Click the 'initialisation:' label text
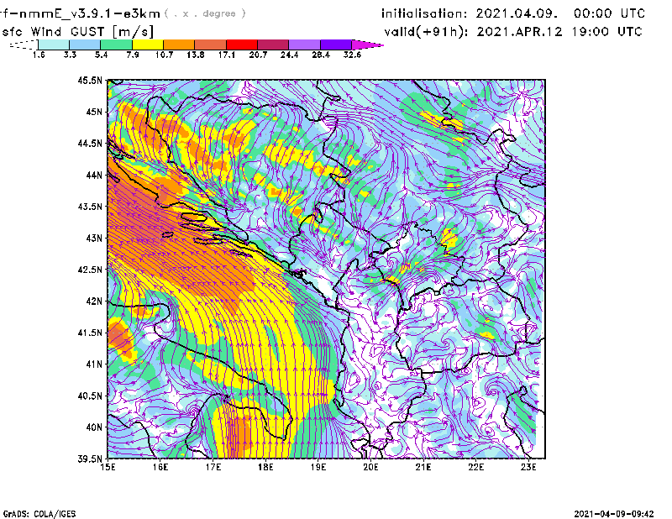The height and width of the screenshot is (519, 672). 424,13
